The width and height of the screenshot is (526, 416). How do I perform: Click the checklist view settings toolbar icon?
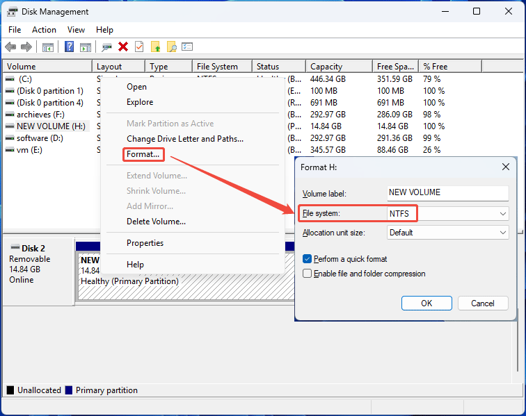(x=187, y=47)
